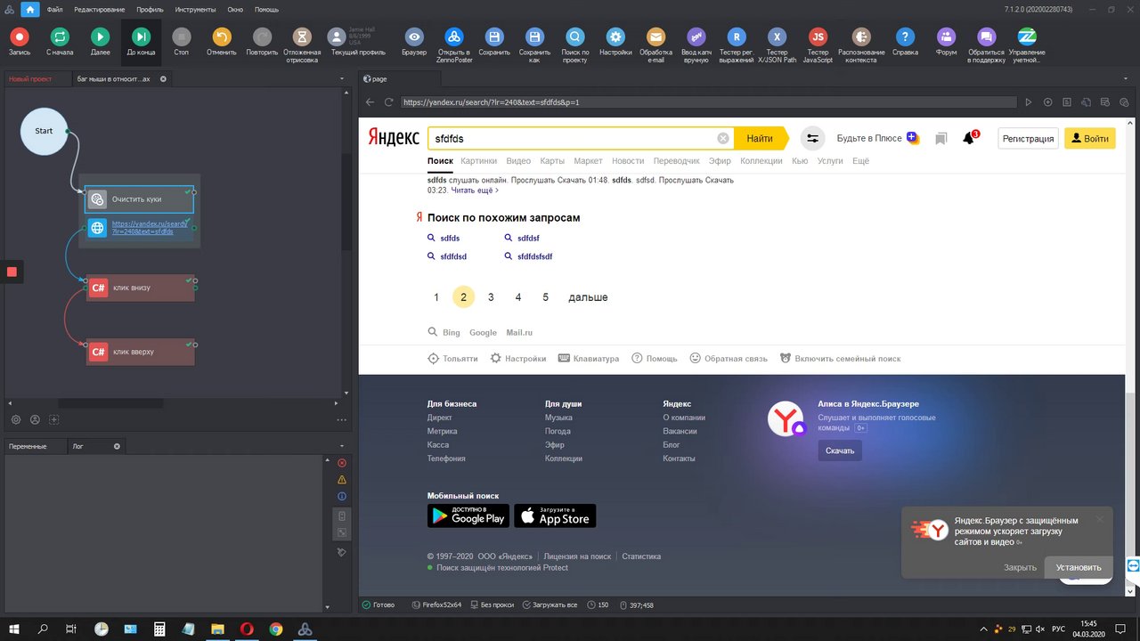Open the project tabs dropdown arrow
Viewport: 1140px width, 641px height.
343,78
